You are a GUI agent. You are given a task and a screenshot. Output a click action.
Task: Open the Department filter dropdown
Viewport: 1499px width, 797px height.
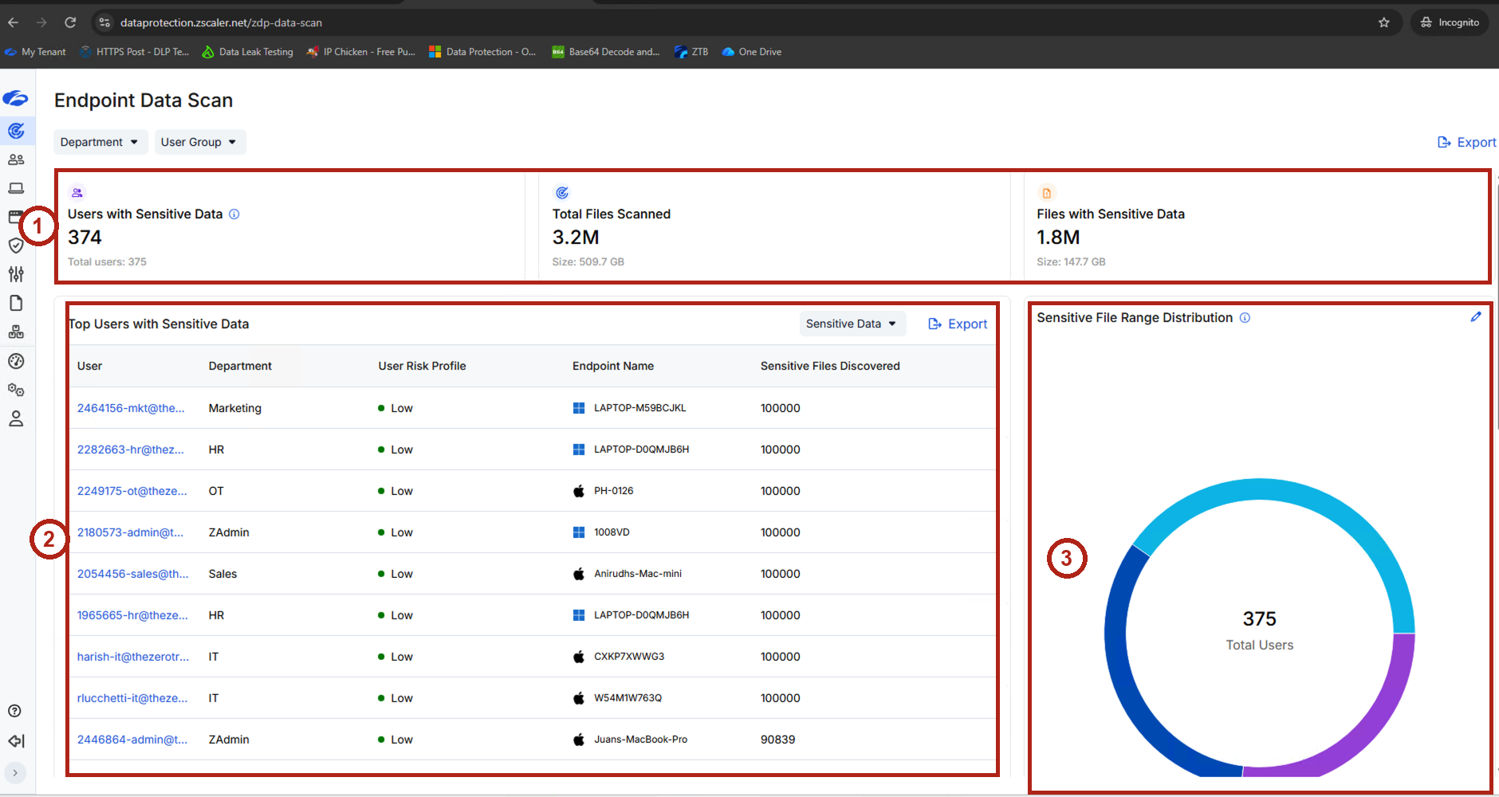point(100,142)
